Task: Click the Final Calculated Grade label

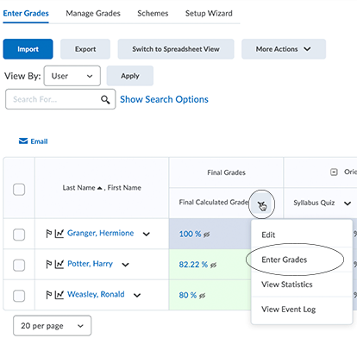Action: click(214, 203)
